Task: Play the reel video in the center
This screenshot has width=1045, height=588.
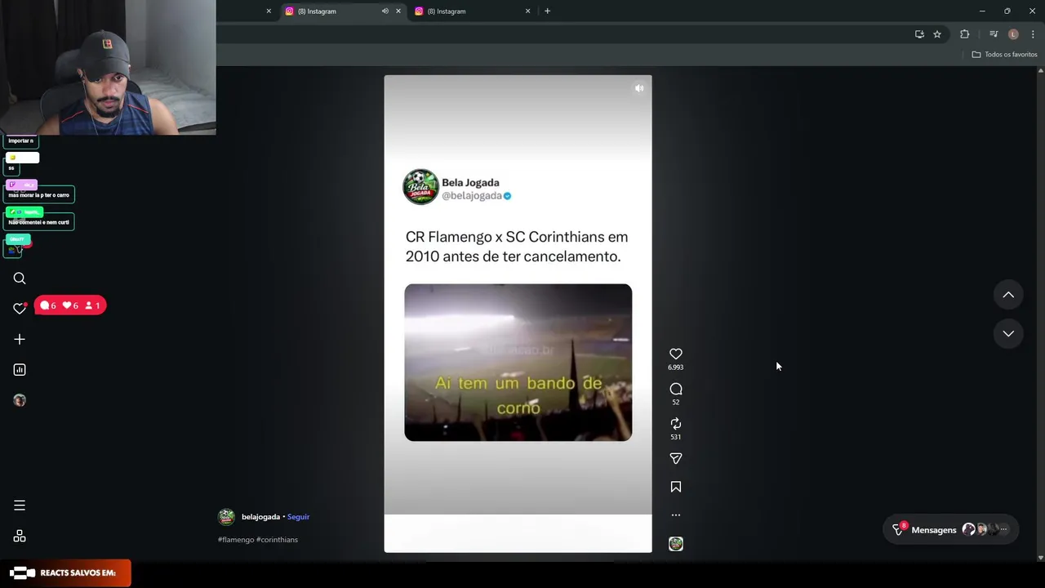Action: (518, 363)
